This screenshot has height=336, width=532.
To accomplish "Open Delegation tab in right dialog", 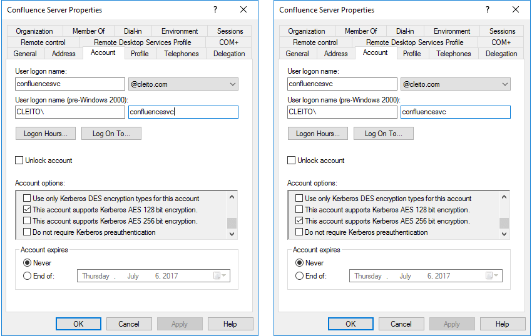I will (501, 54).
